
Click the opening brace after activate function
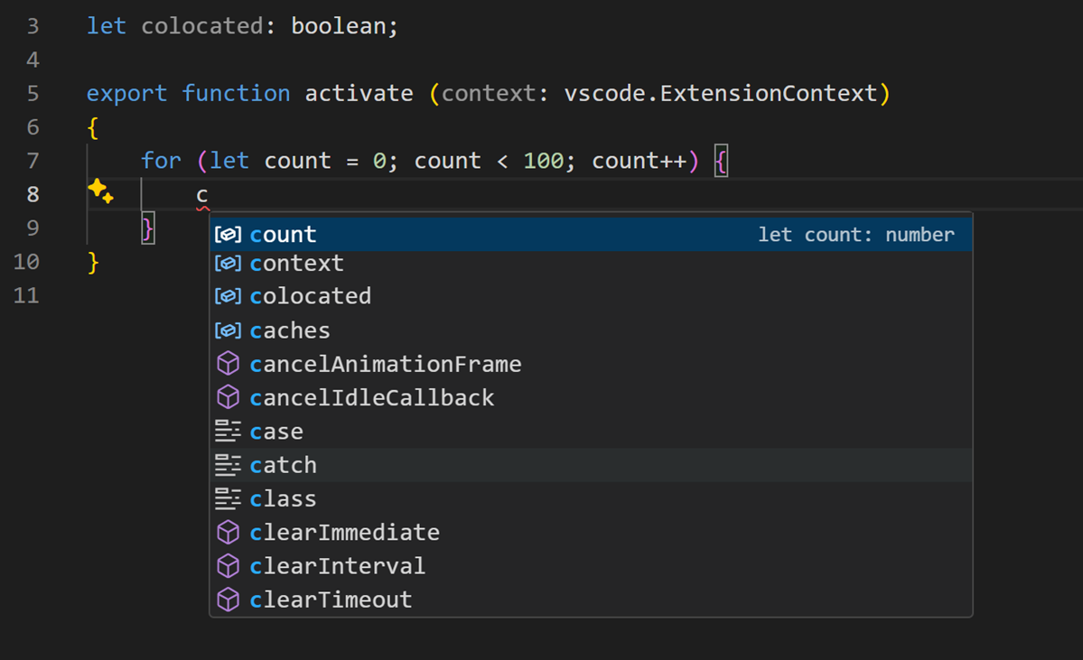pos(93,126)
